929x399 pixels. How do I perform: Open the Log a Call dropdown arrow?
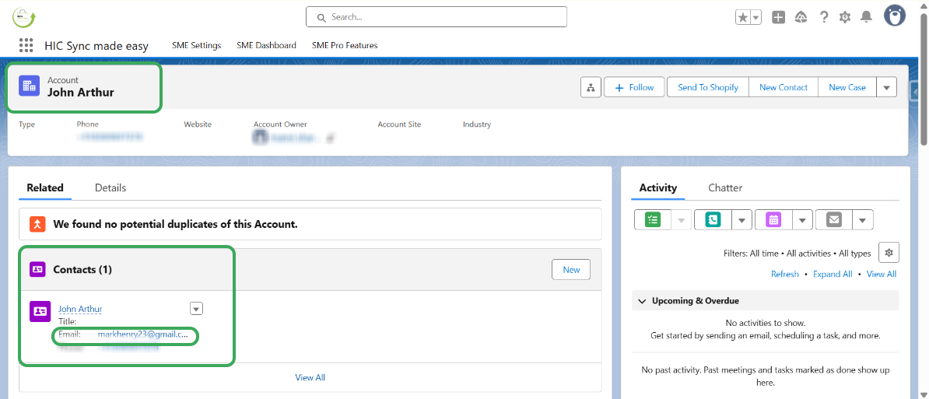point(741,219)
